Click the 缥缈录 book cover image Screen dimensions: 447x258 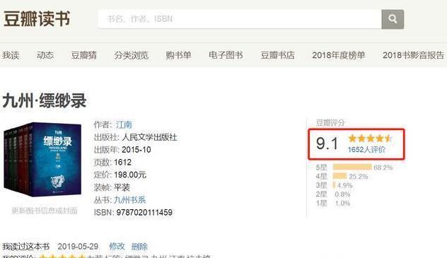(42, 160)
